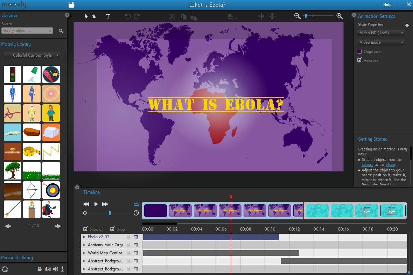Uncheck the Show all checkbox
413x275 pixels.
coord(85,229)
